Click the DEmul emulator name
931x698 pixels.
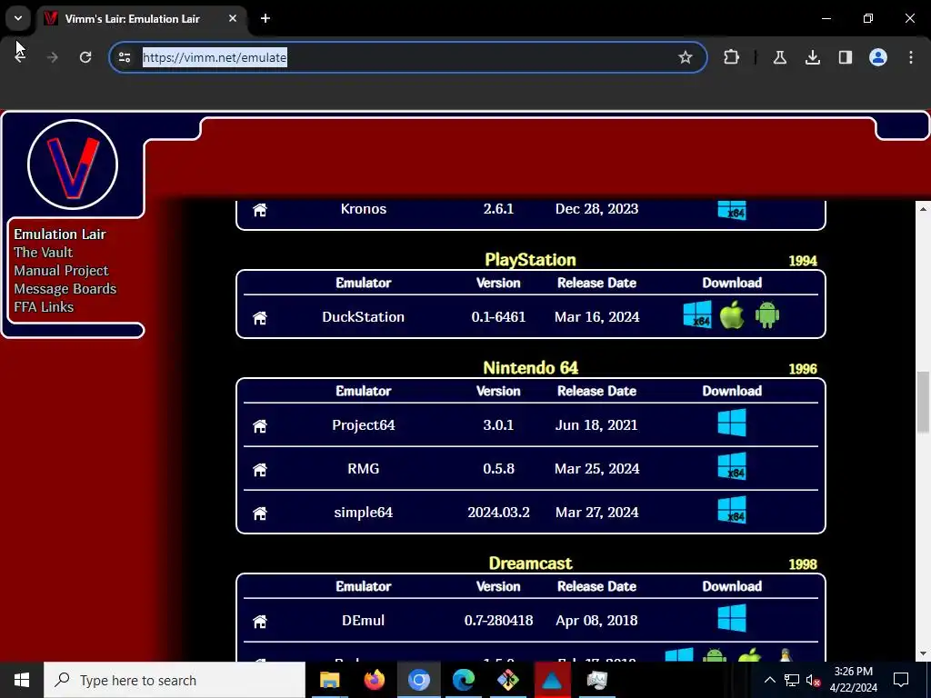364,620
